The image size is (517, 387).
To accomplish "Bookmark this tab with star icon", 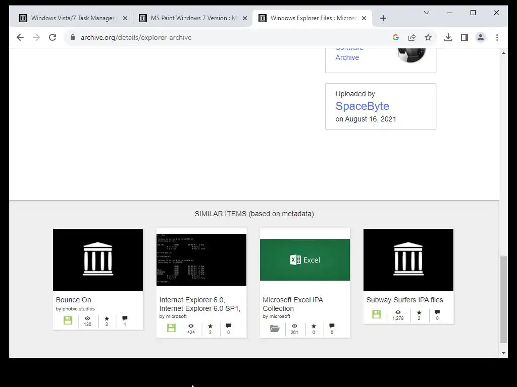I will click(x=428, y=37).
